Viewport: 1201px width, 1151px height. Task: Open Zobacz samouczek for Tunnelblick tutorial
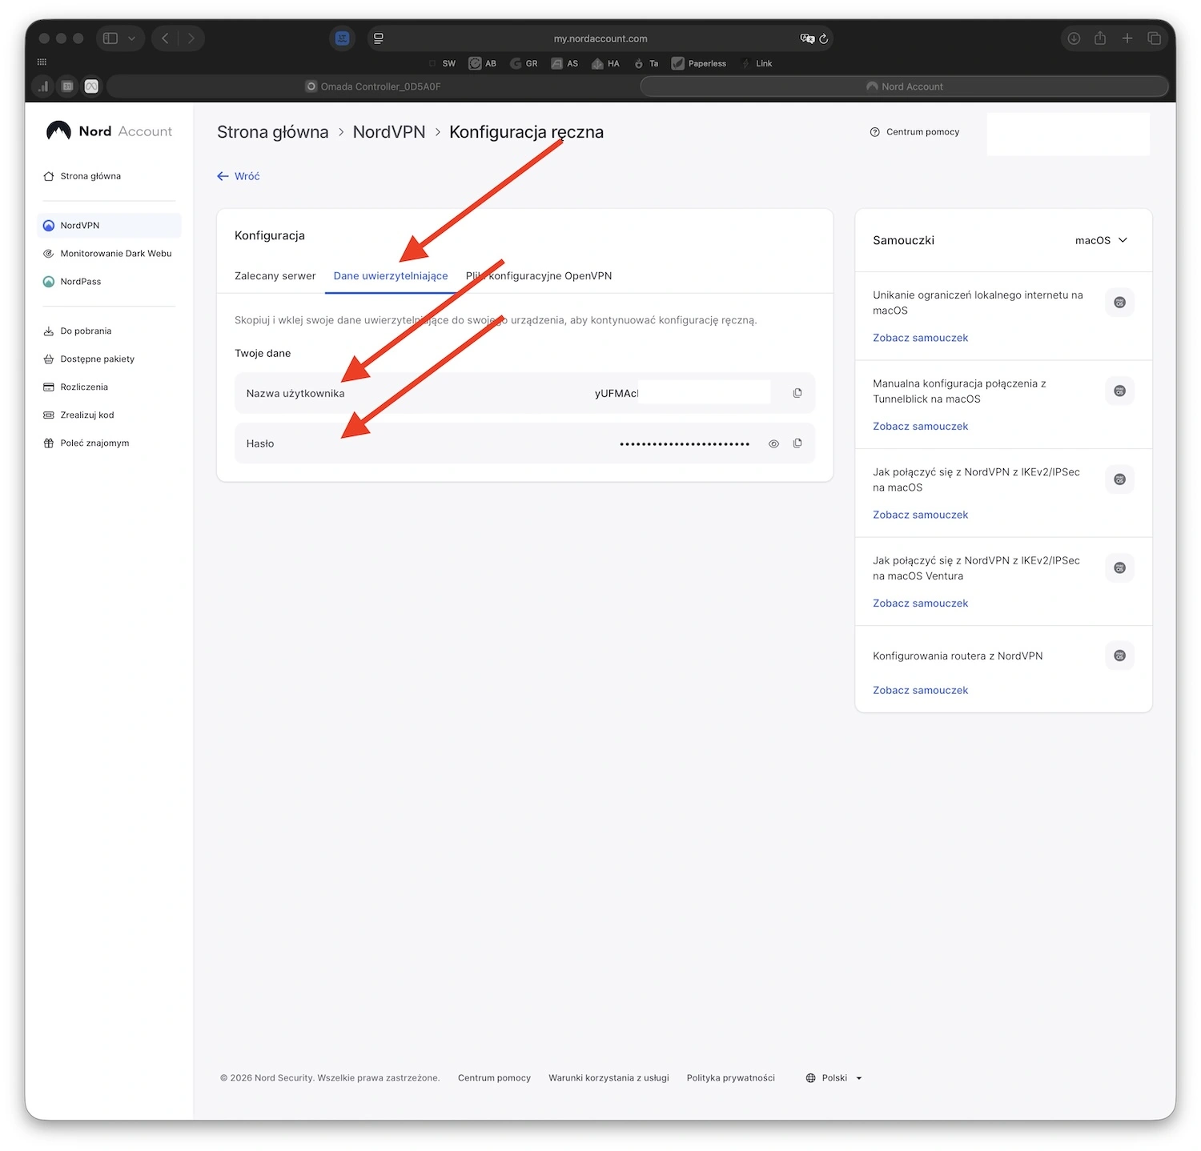point(920,427)
